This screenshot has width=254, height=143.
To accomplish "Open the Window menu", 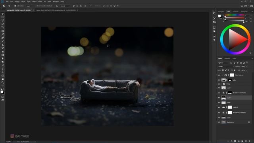I will coord(56,2).
